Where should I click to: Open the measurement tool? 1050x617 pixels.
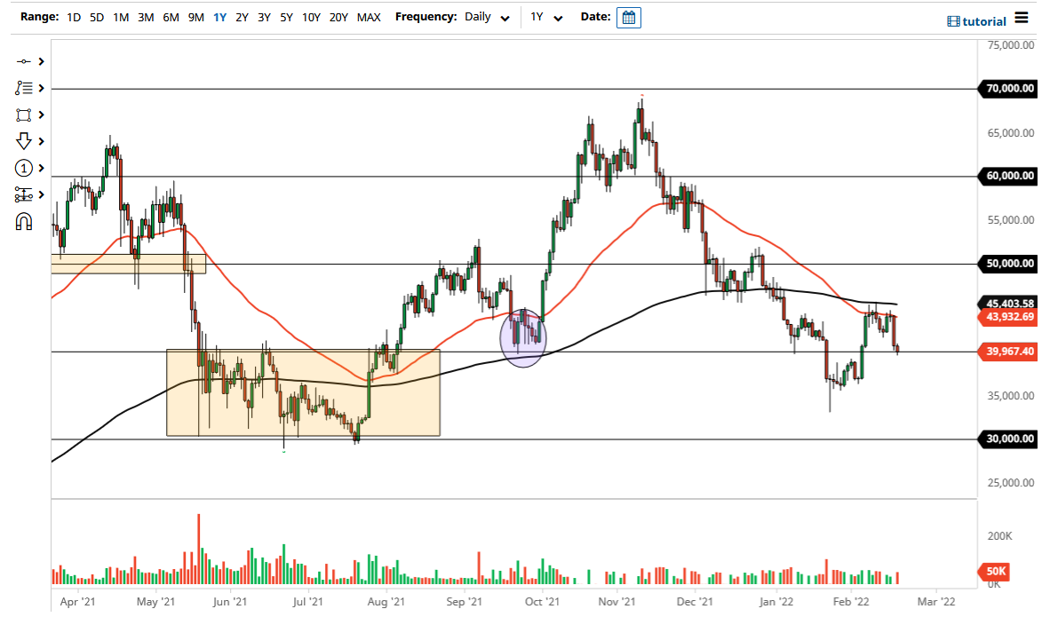(x=25, y=194)
